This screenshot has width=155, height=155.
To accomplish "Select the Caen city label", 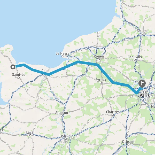I will (45, 71).
